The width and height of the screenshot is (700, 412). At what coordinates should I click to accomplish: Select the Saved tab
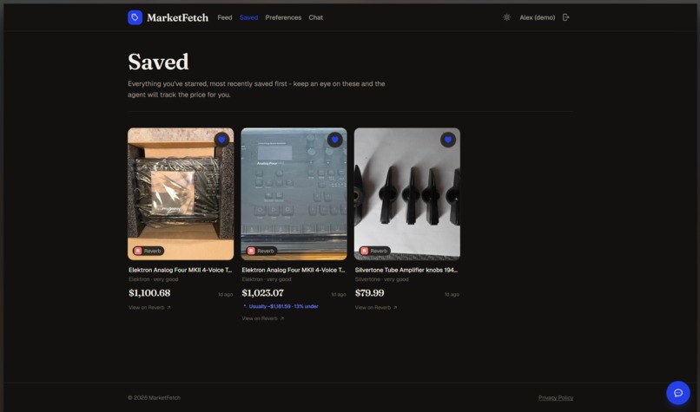[248, 17]
